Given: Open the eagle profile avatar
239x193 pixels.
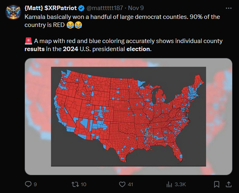Looking at the screenshot, I should (x=13, y=12).
